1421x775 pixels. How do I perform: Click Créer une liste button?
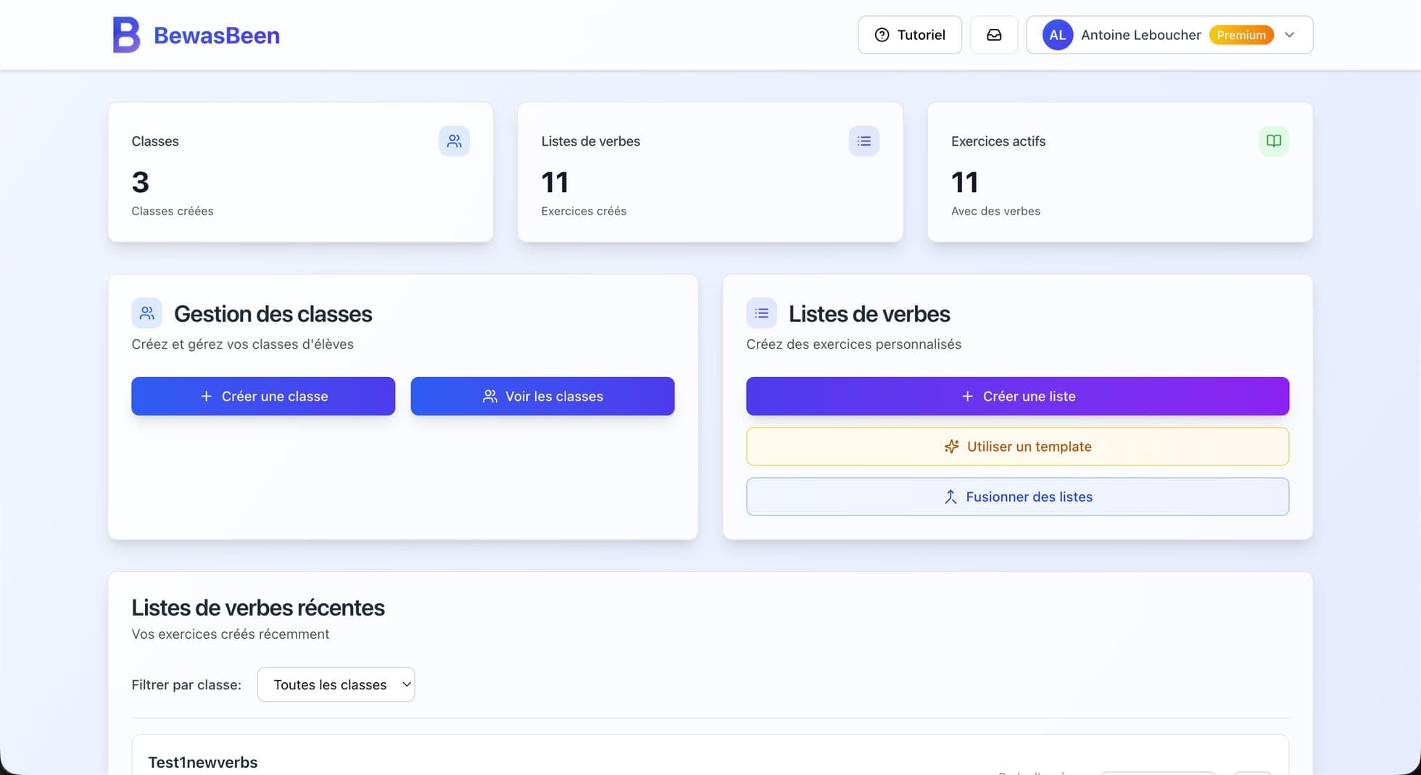[x=1018, y=396]
